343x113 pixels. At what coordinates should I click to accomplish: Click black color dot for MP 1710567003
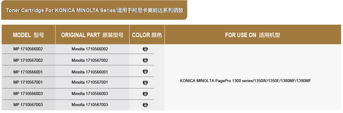tap(145, 105)
